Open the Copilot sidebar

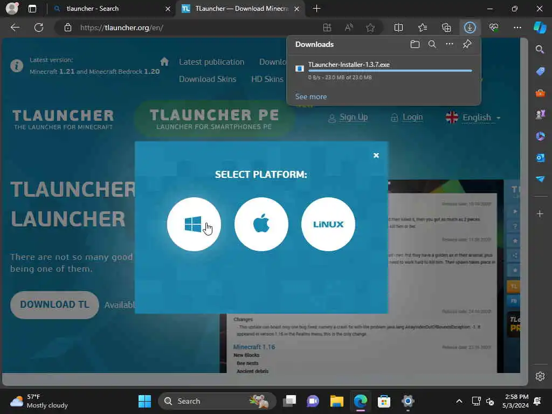(x=540, y=27)
